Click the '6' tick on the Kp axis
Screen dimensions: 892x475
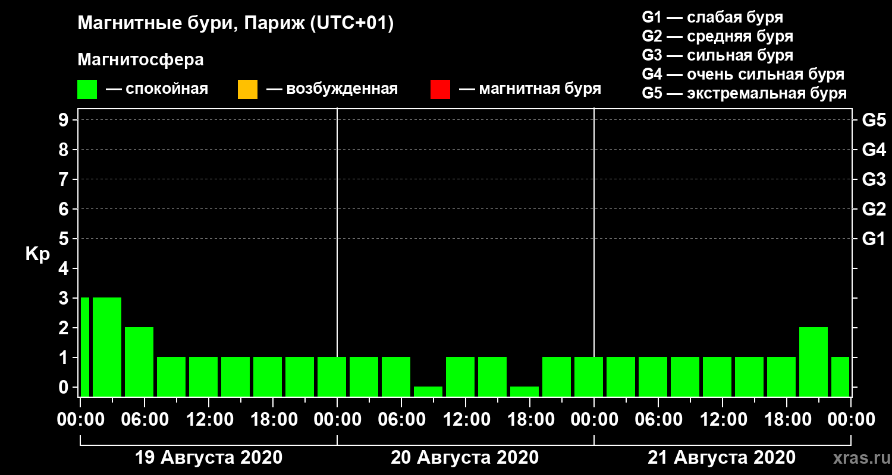click(x=64, y=209)
